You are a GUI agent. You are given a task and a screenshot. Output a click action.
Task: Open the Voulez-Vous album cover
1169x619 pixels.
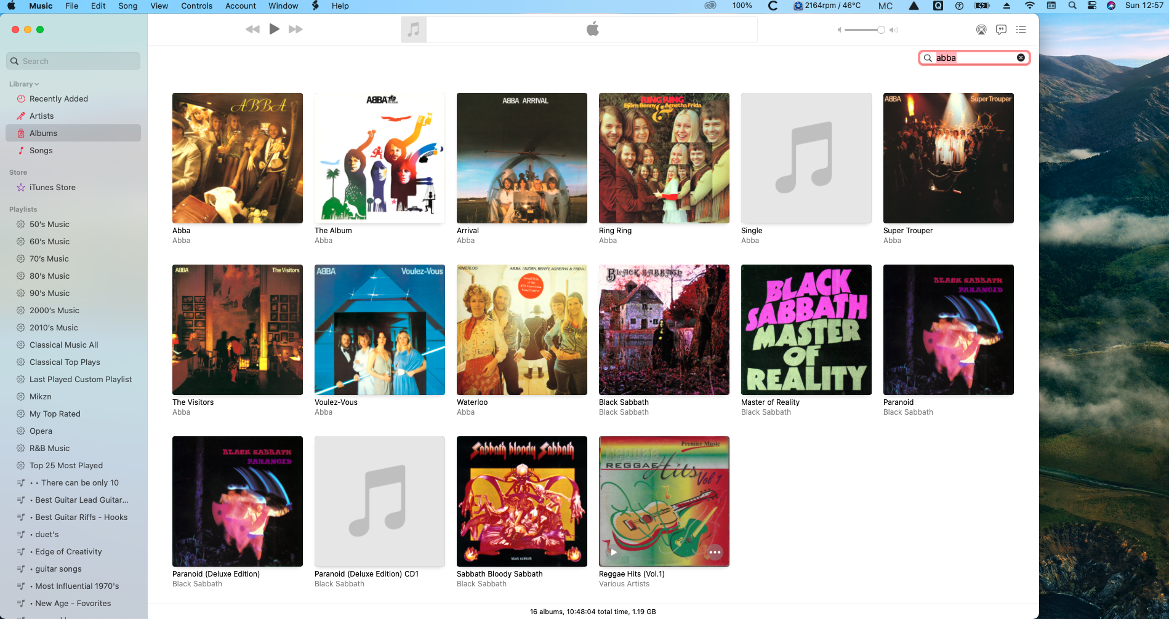pyautogui.click(x=380, y=330)
